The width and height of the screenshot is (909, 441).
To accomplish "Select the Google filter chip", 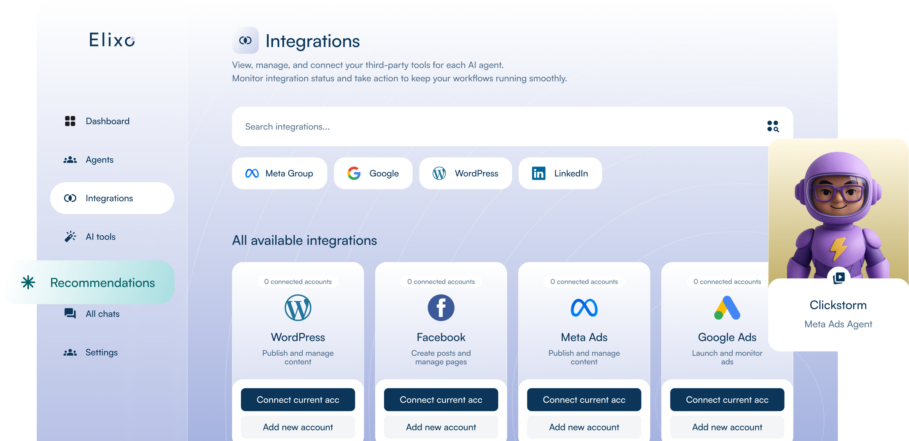I will 373,173.
